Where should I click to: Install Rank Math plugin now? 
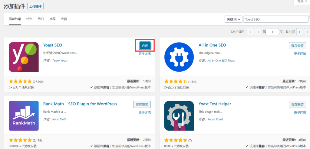coord(142,104)
